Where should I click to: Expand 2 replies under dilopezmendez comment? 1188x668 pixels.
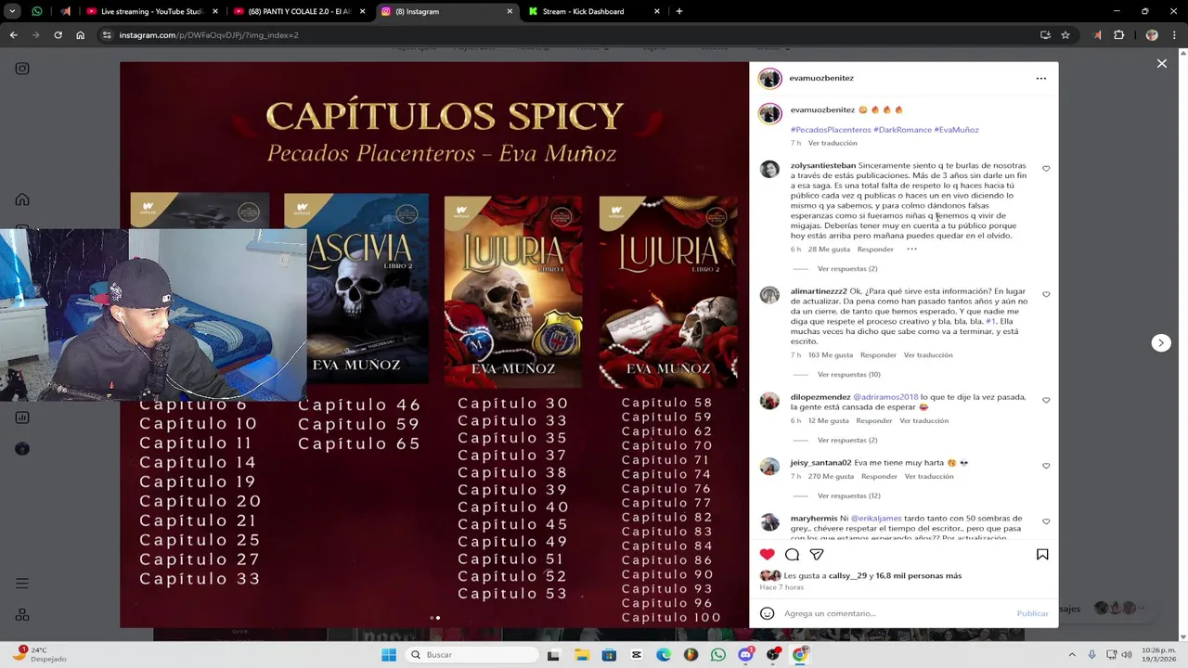pyautogui.click(x=846, y=440)
